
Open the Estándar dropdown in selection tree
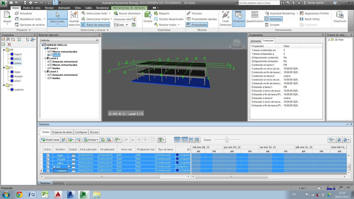pyautogui.click(x=69, y=40)
